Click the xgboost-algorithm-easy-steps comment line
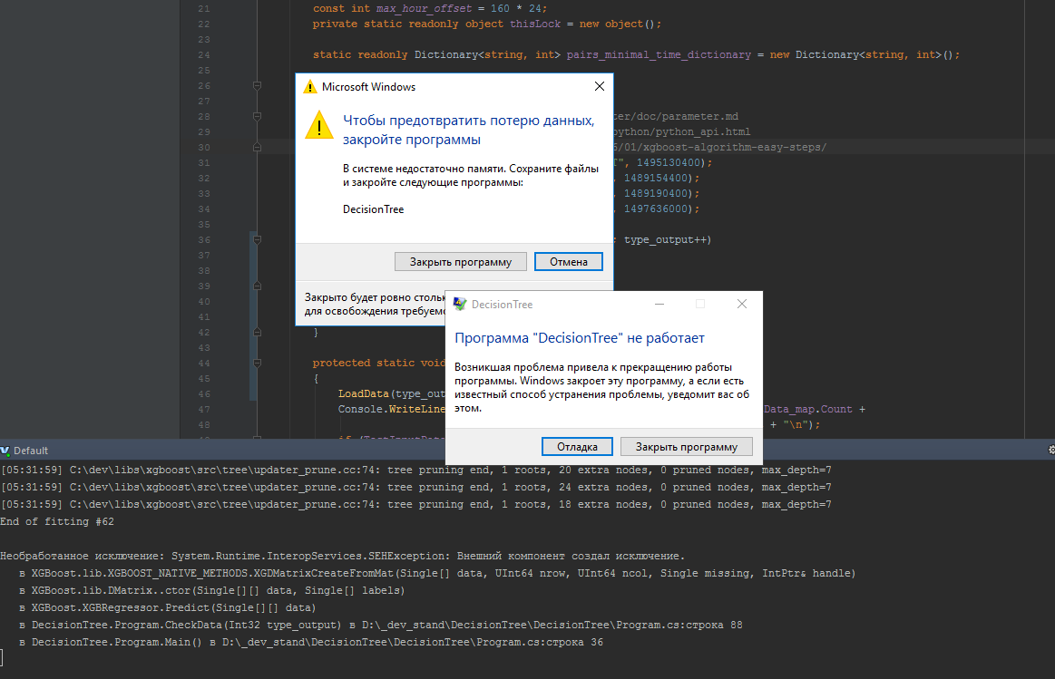Image resolution: width=1055 pixels, height=679 pixels. [720, 147]
